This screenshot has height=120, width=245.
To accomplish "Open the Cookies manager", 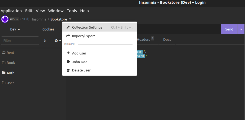I will click(x=48, y=29).
